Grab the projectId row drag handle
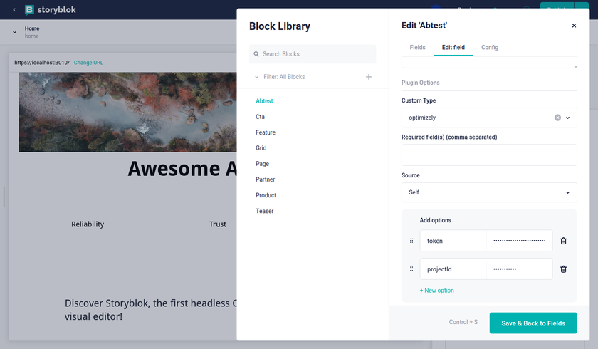 click(411, 269)
